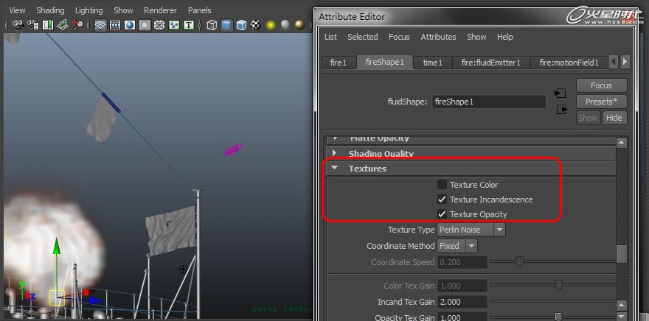The width and height of the screenshot is (649, 321).
Task: Click the Incand Tex Gain value field
Action: point(462,302)
